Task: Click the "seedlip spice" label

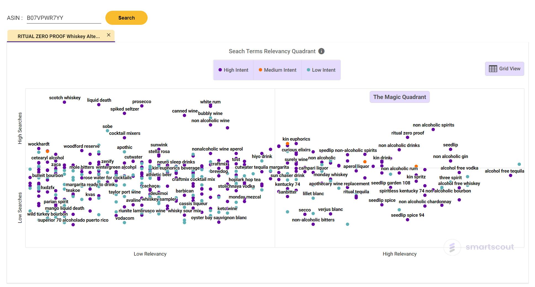Action: pos(382,200)
